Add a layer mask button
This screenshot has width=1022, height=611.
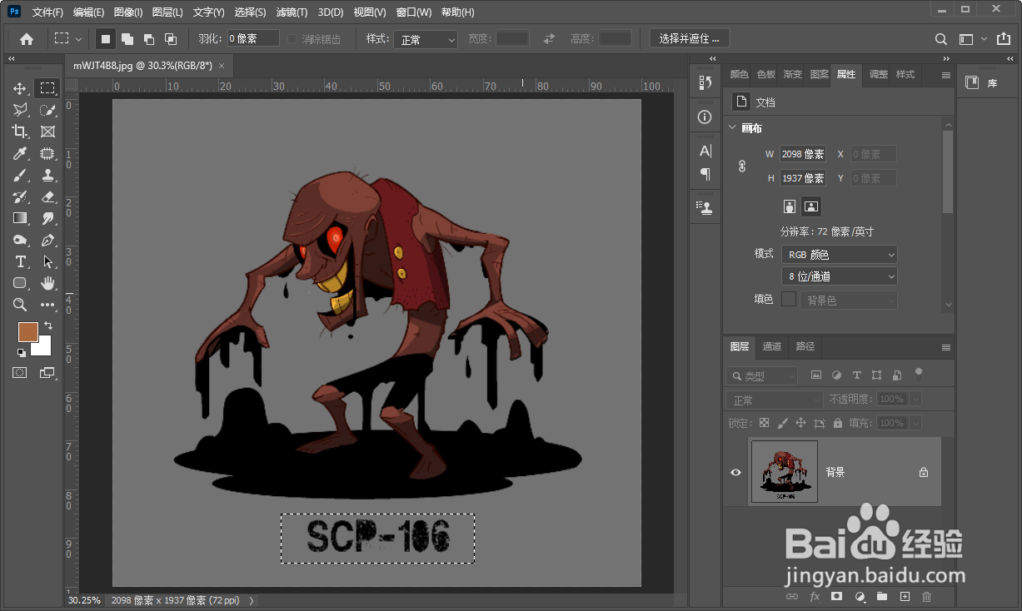[x=837, y=596]
